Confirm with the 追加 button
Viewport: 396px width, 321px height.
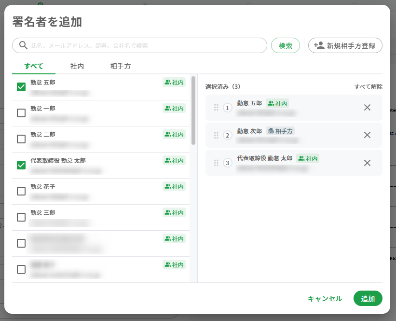click(x=368, y=298)
